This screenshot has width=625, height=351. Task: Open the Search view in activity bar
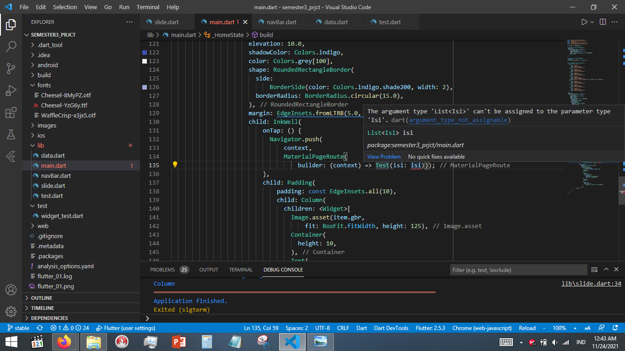(x=11, y=46)
